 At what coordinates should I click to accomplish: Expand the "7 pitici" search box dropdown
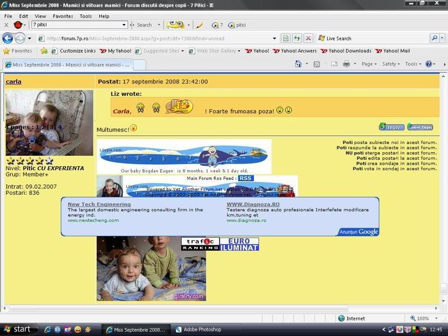124,25
